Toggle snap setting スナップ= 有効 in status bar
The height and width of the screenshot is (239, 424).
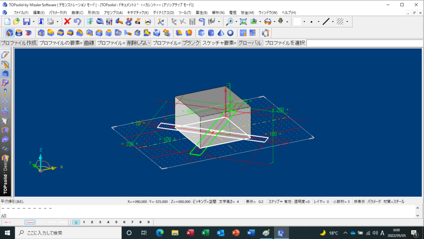pos(279,202)
